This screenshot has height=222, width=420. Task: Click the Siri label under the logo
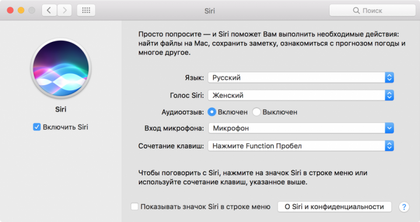[x=61, y=109]
